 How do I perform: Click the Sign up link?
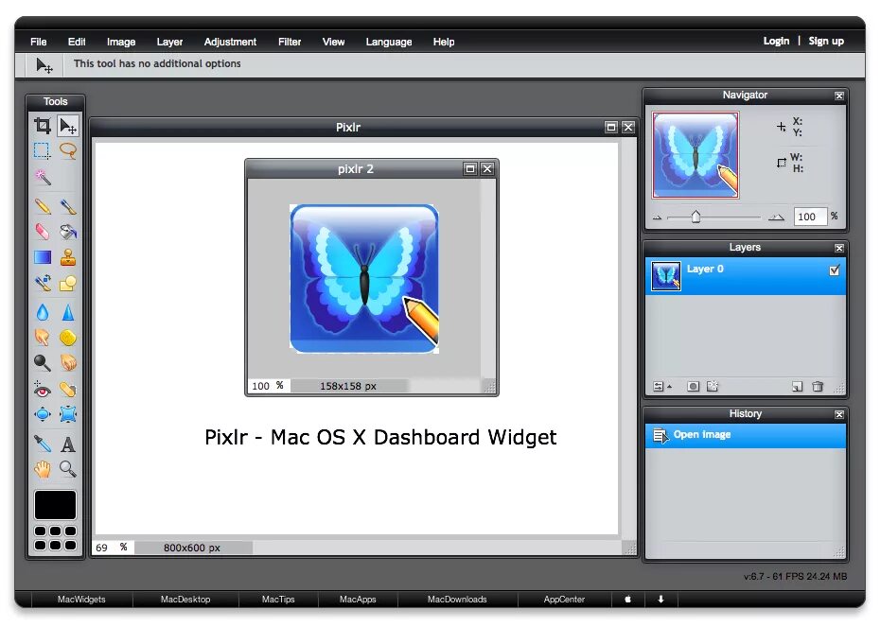826,41
